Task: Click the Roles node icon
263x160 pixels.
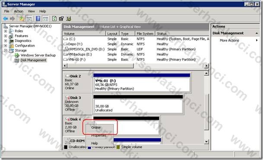Action: pos(11,31)
